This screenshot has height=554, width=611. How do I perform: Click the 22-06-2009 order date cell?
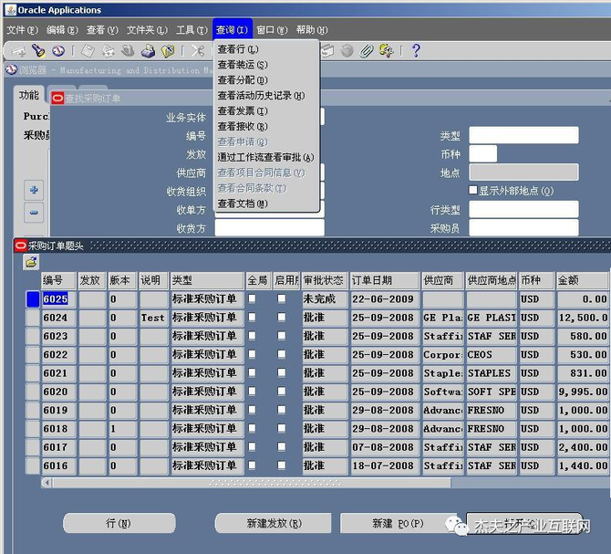[385, 299]
